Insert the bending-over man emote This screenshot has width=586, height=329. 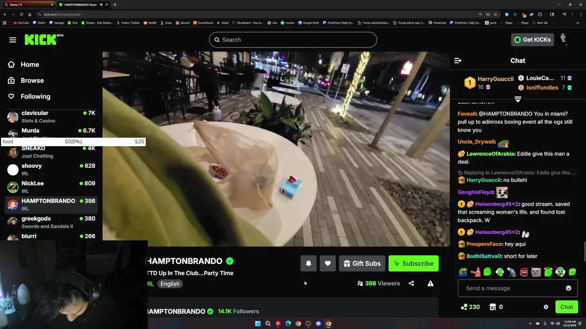511,272
